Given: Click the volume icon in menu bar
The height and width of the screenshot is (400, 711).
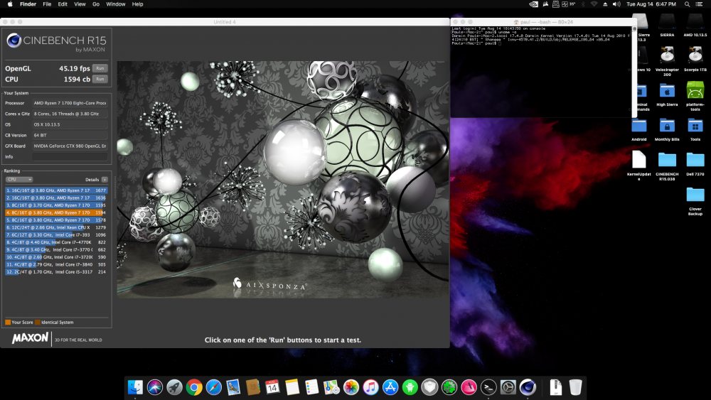Looking at the screenshot, I should 616,4.
